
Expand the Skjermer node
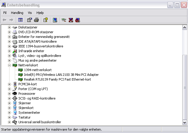coord(9,103)
